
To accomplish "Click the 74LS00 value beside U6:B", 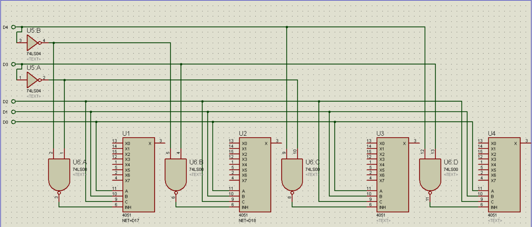I will (196, 169).
